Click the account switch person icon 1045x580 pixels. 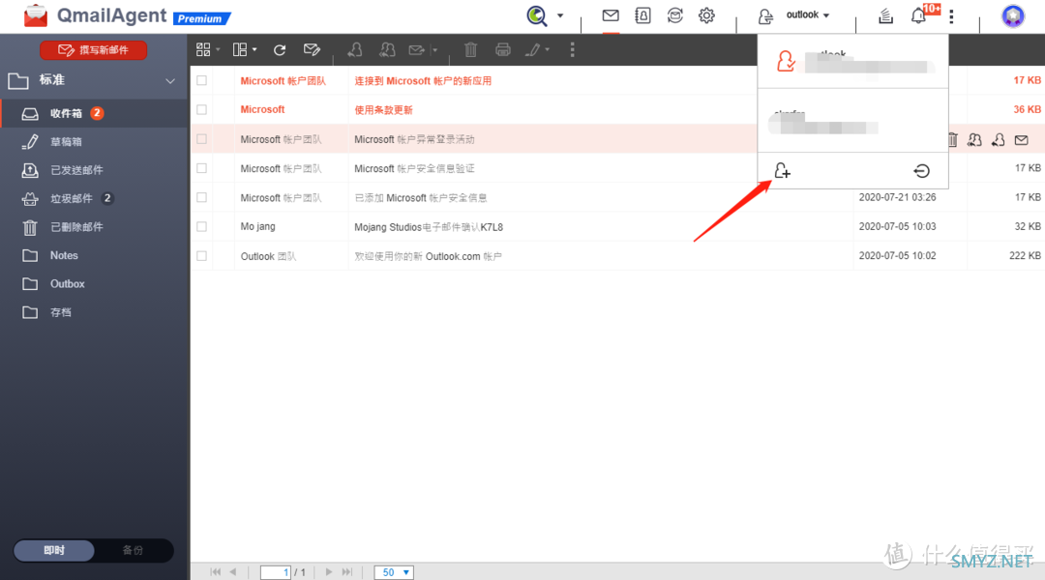coord(765,16)
